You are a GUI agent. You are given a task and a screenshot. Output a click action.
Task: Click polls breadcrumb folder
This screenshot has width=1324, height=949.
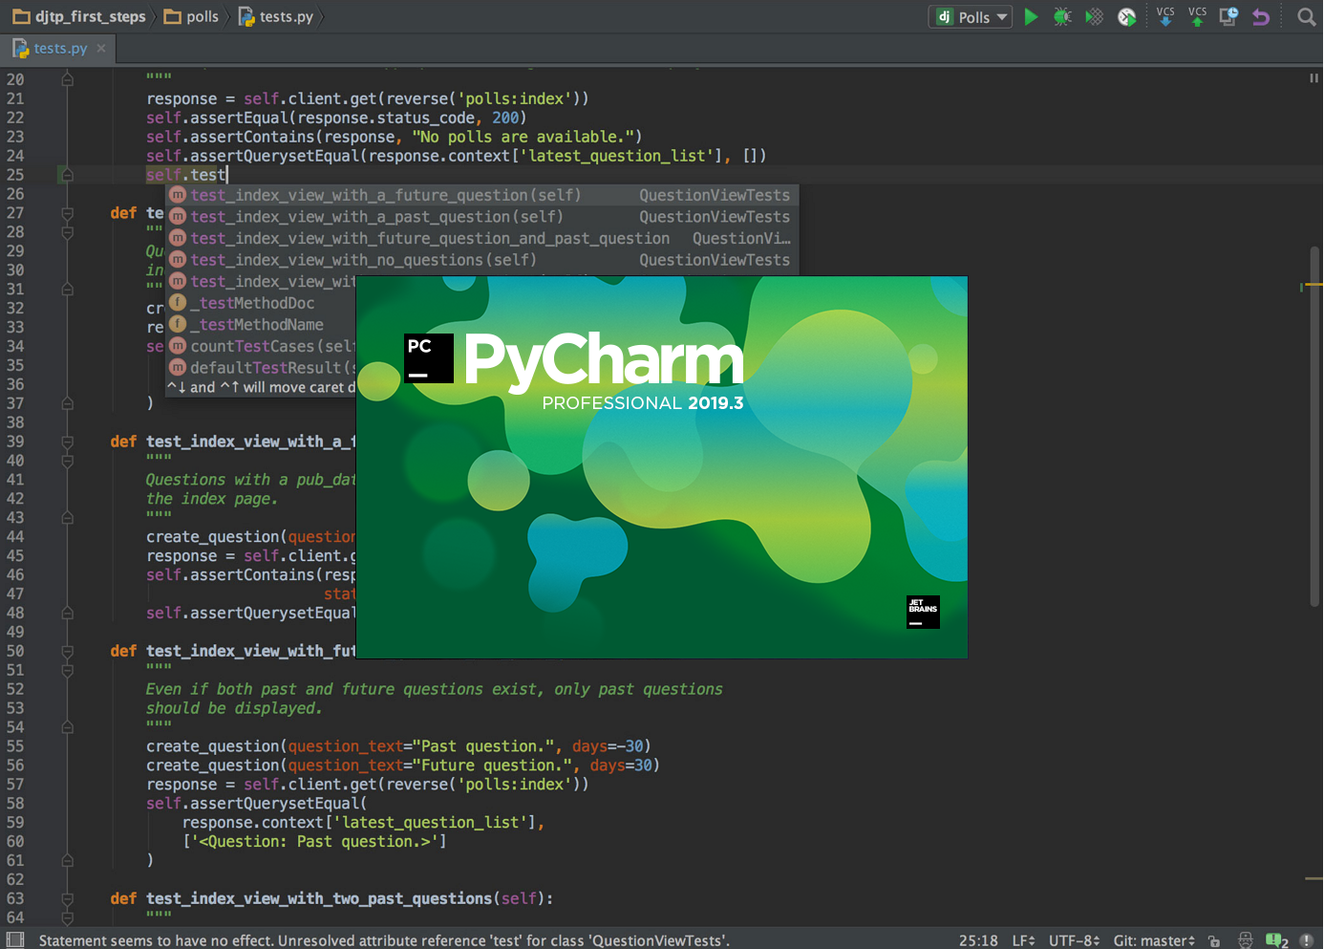(192, 16)
